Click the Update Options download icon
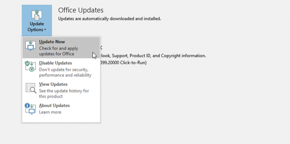The image size is (290, 144). click(x=37, y=15)
